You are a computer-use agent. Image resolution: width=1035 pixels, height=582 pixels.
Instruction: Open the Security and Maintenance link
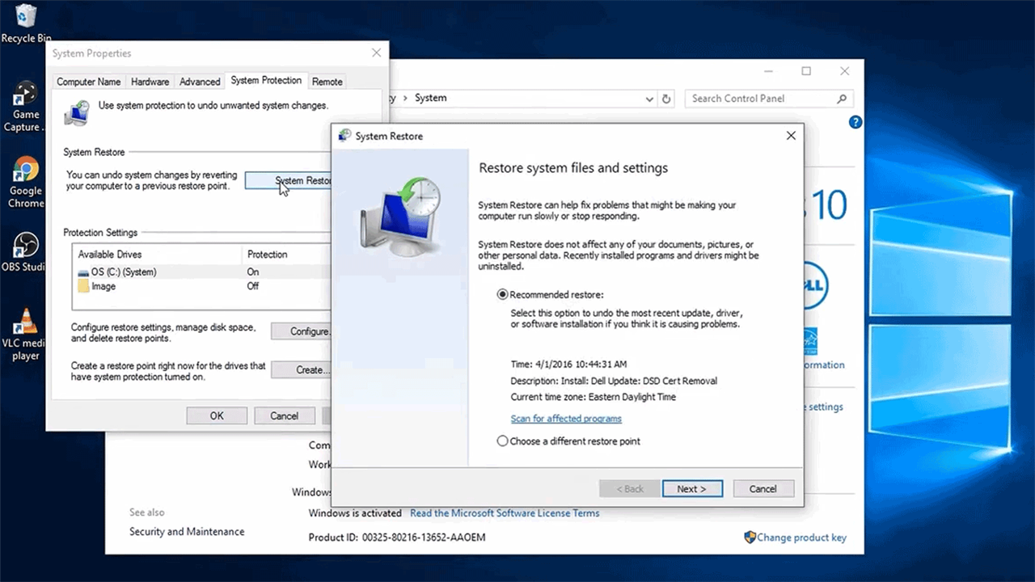187,532
